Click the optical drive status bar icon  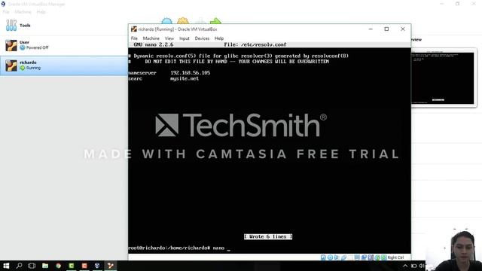[330, 257]
